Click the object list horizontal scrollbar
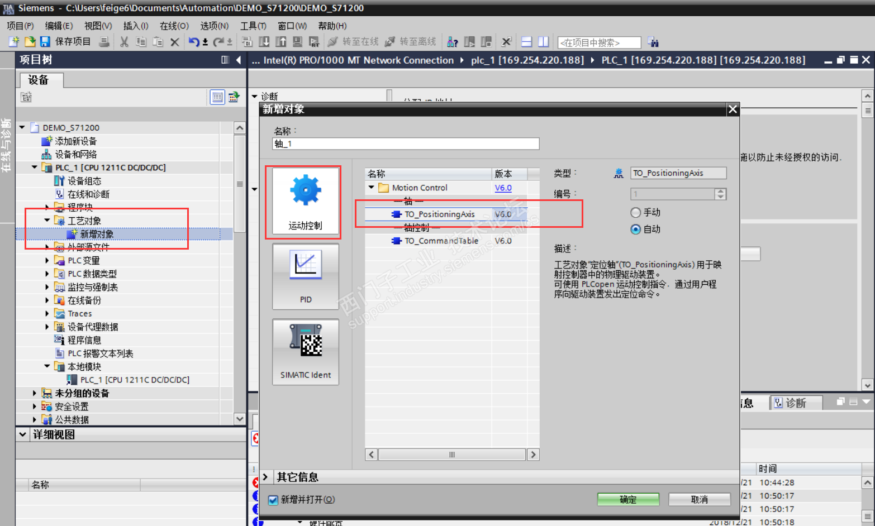The width and height of the screenshot is (875, 526). tap(452, 455)
